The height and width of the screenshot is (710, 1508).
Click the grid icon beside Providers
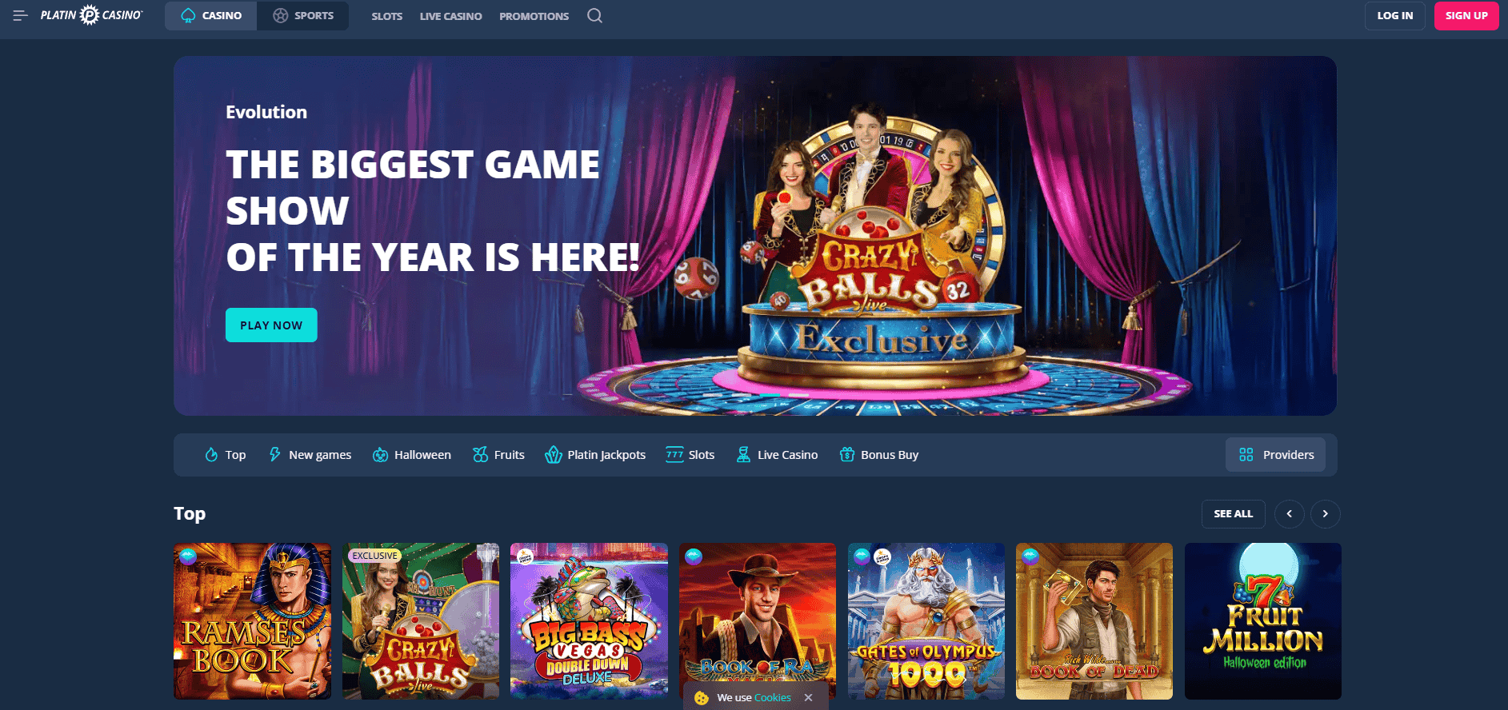tap(1246, 455)
